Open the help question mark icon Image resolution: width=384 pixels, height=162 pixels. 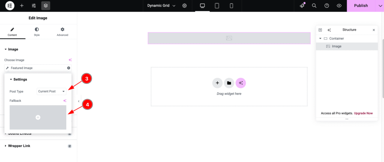point(327,6)
